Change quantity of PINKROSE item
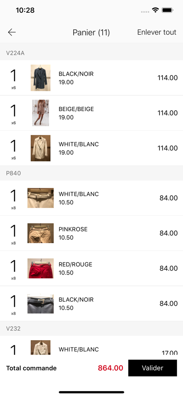Screen dimensions: 183x397 [x=13, y=234]
